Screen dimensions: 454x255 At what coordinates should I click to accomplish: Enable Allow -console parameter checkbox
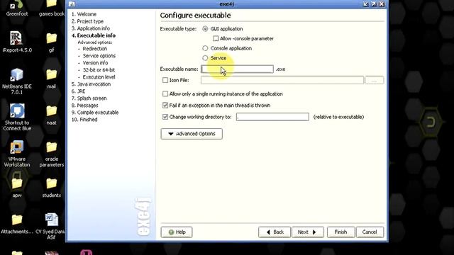pyautogui.click(x=216, y=38)
